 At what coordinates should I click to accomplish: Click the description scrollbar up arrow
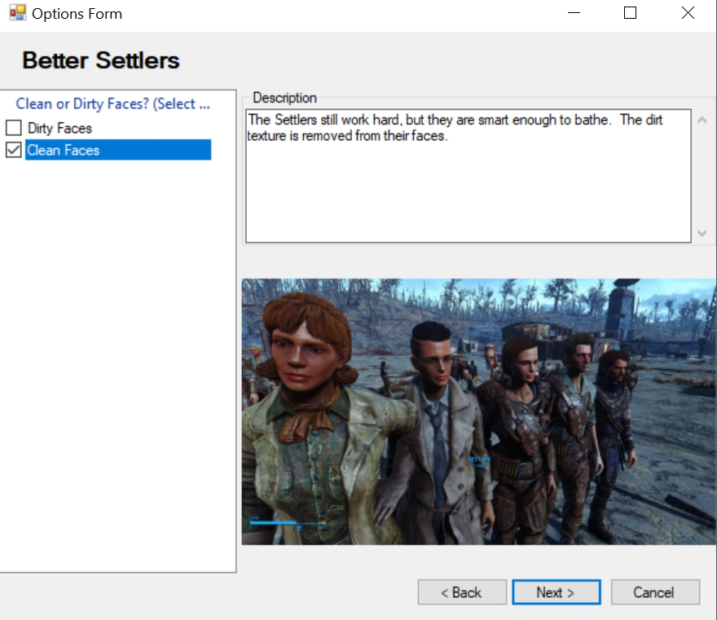[x=702, y=118]
